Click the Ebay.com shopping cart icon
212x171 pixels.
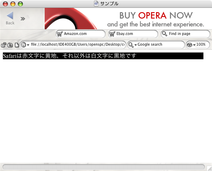tap(112, 34)
